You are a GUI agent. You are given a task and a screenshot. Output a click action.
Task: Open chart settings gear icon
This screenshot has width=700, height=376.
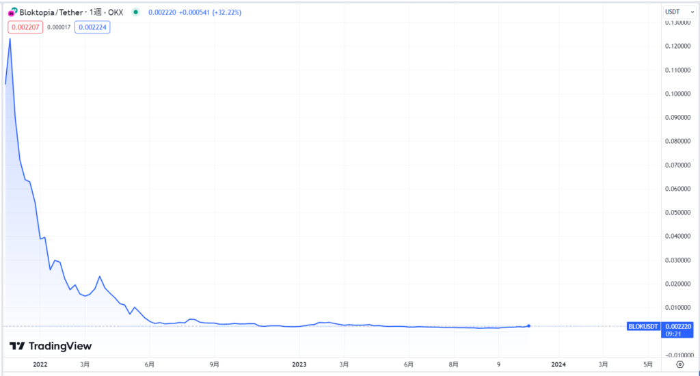pos(680,364)
